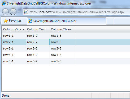Viewport: 130px width, 99px height.
Task: Select cell row2-1
Action: pyautogui.click(x=14, y=42)
